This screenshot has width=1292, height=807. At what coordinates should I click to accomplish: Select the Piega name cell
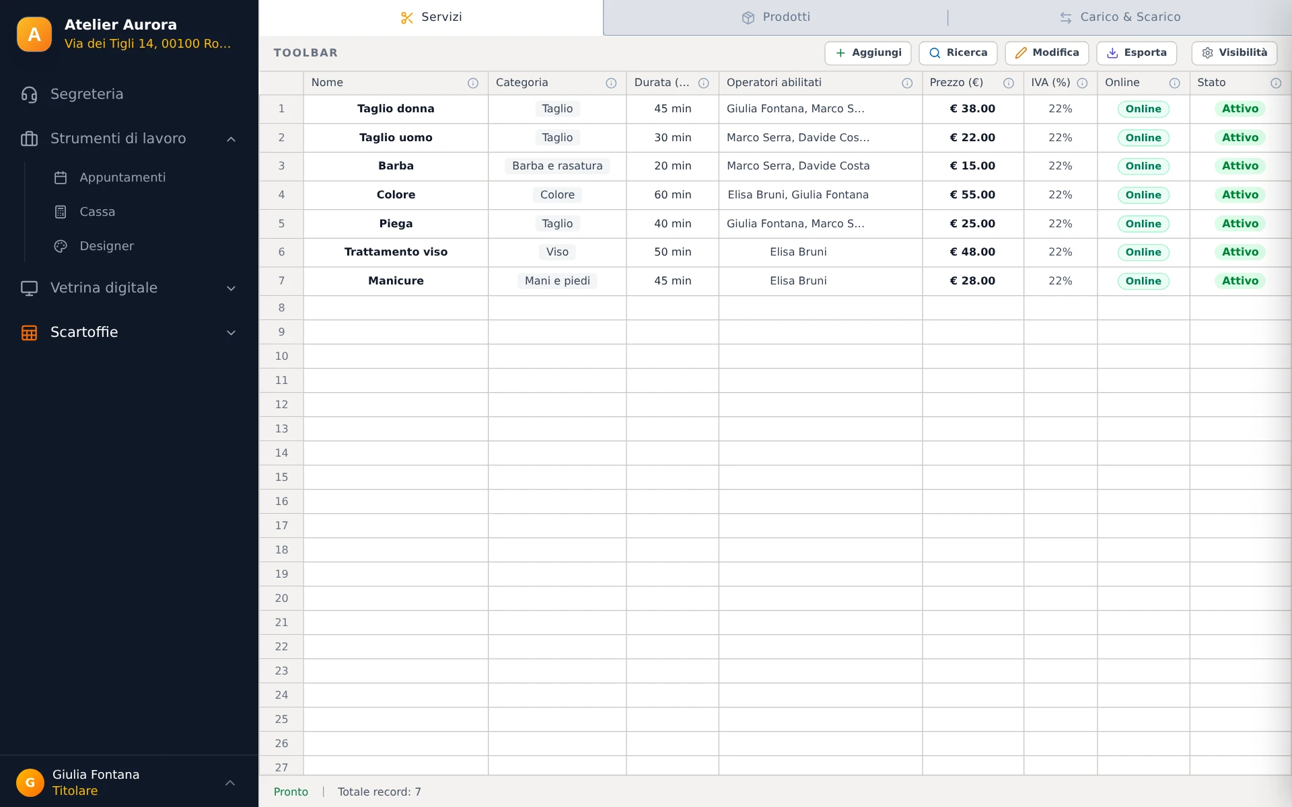(x=396, y=224)
